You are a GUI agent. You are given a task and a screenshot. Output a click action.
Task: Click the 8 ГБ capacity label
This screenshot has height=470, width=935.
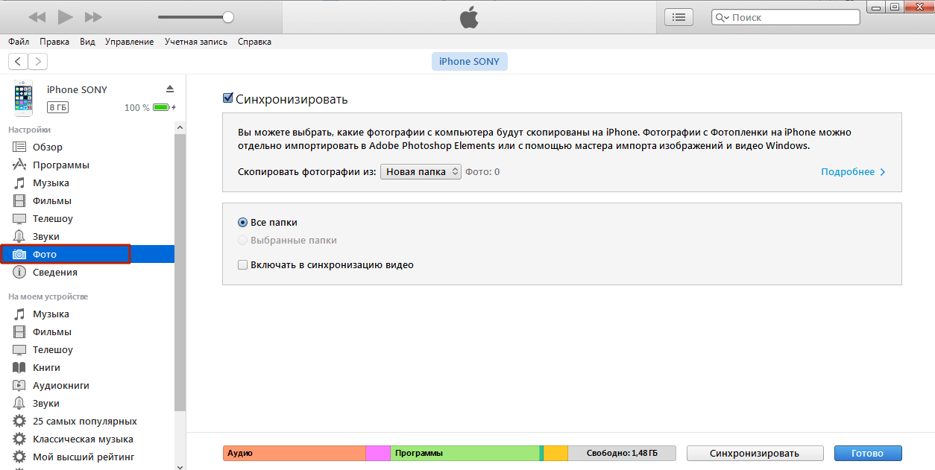pos(58,107)
